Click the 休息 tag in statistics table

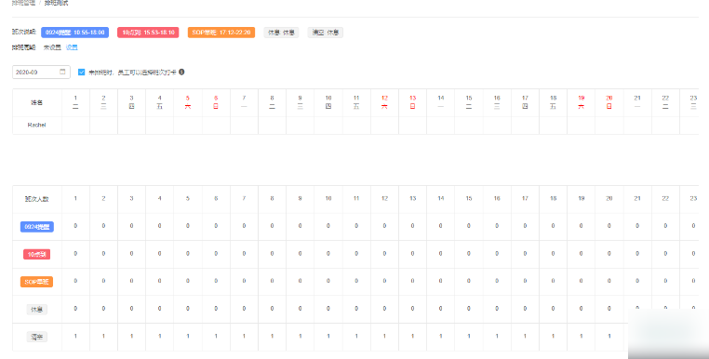(x=36, y=310)
